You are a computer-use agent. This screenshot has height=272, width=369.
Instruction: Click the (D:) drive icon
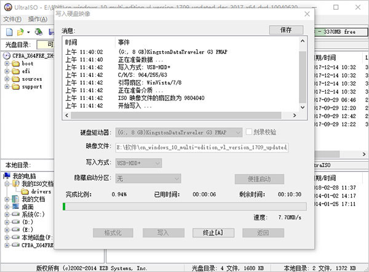coord(16,222)
